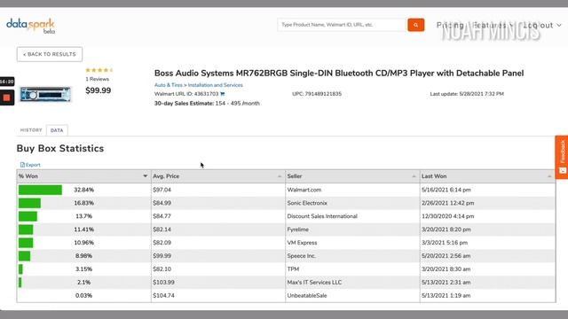The height and width of the screenshot is (319, 568).
Task: Open the 1 Reviews link
Action: [97, 79]
